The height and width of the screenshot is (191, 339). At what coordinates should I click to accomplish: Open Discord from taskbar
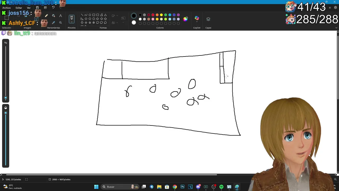[198, 187]
